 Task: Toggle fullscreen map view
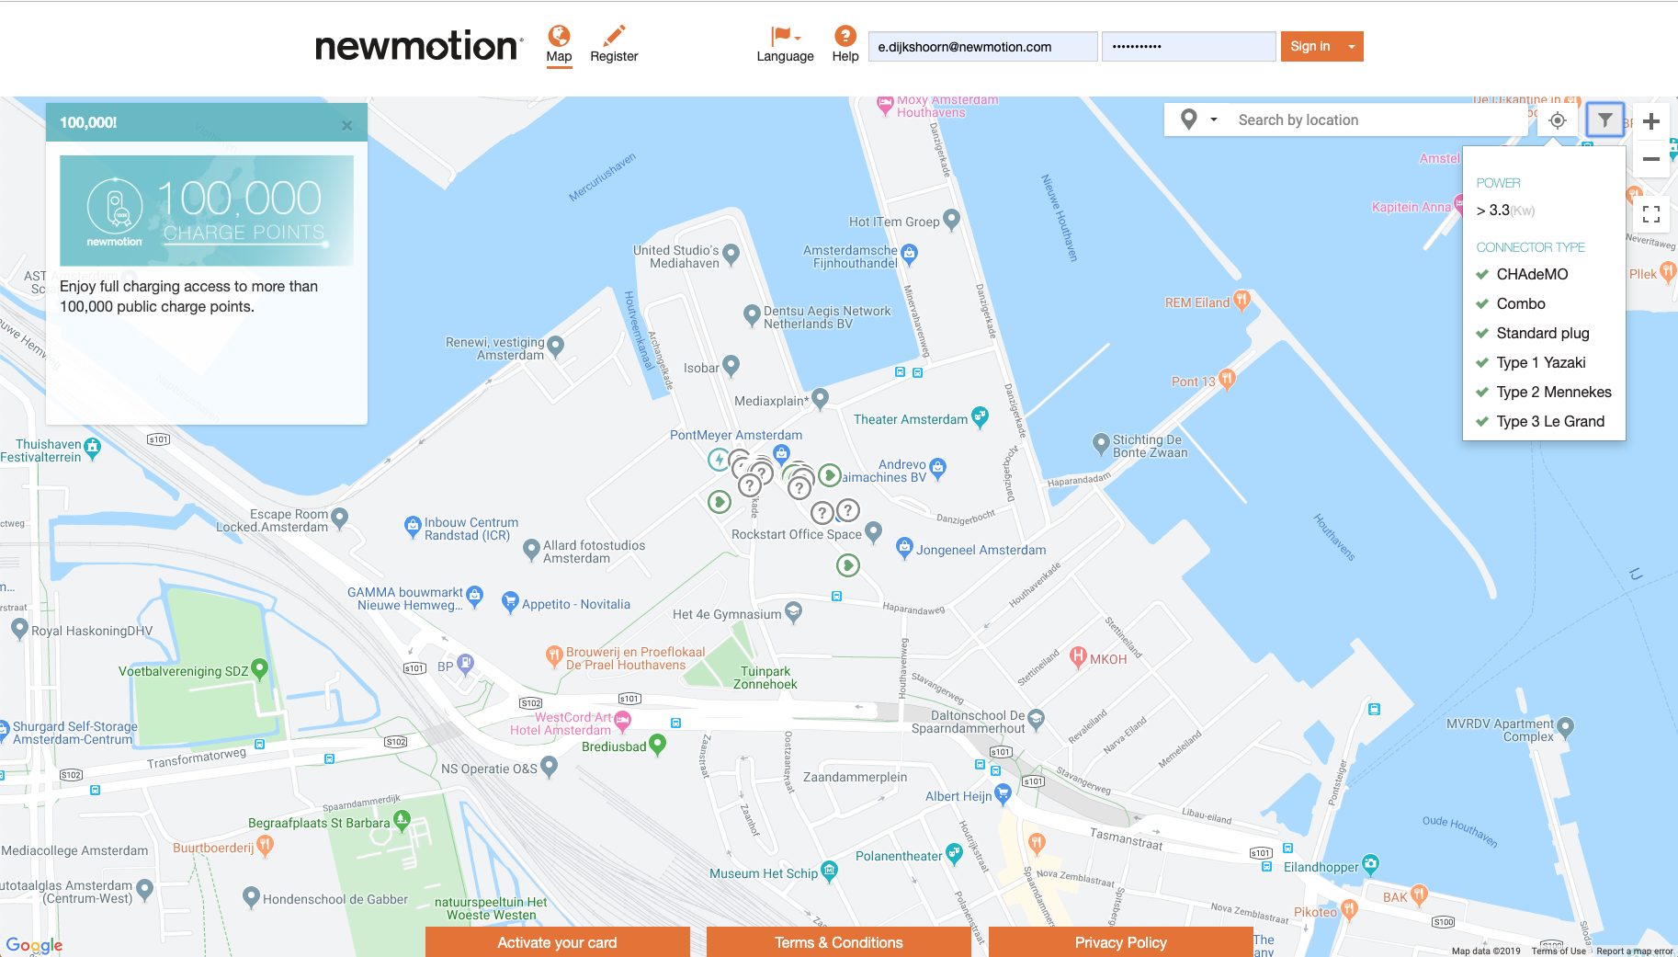click(1651, 214)
